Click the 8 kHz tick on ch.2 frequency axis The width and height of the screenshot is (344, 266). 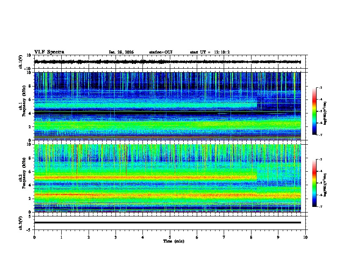30,158
